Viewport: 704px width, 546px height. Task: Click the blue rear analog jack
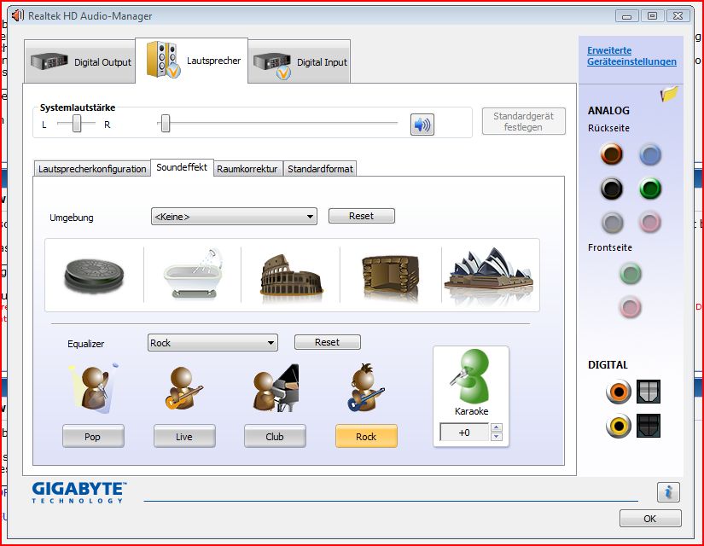pos(649,154)
